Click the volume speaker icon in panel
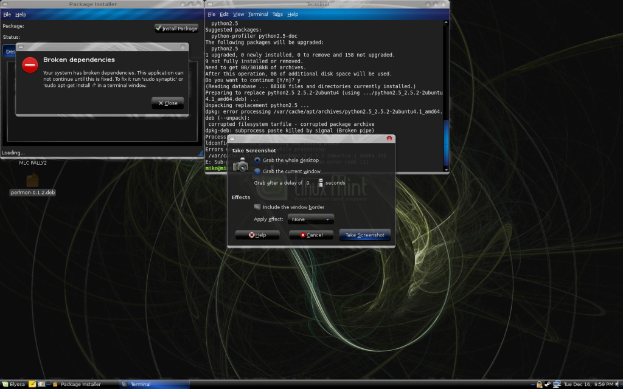This screenshot has height=389, width=623. click(x=618, y=384)
